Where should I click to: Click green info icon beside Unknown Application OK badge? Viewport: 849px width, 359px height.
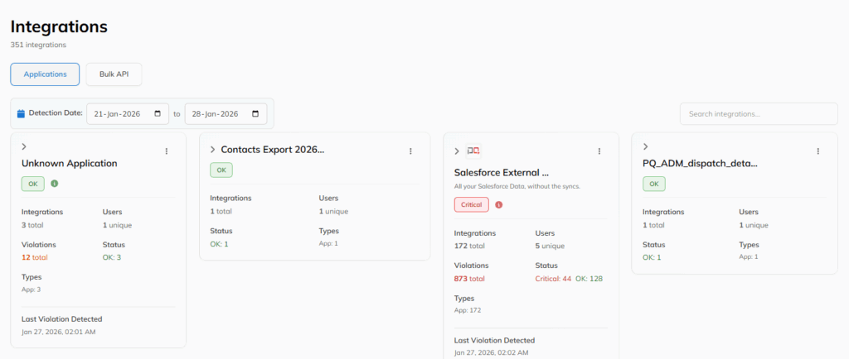pos(55,184)
